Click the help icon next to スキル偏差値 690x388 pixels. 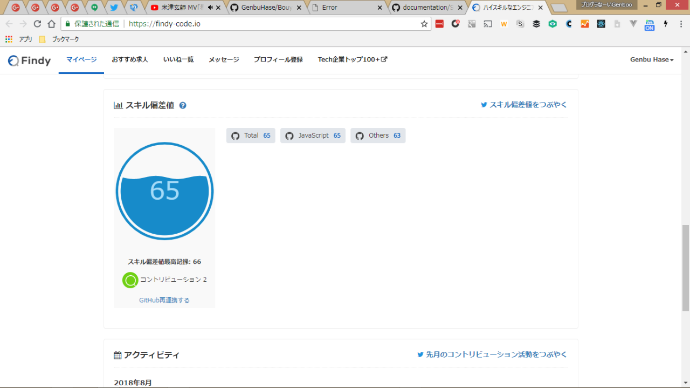[x=183, y=106]
